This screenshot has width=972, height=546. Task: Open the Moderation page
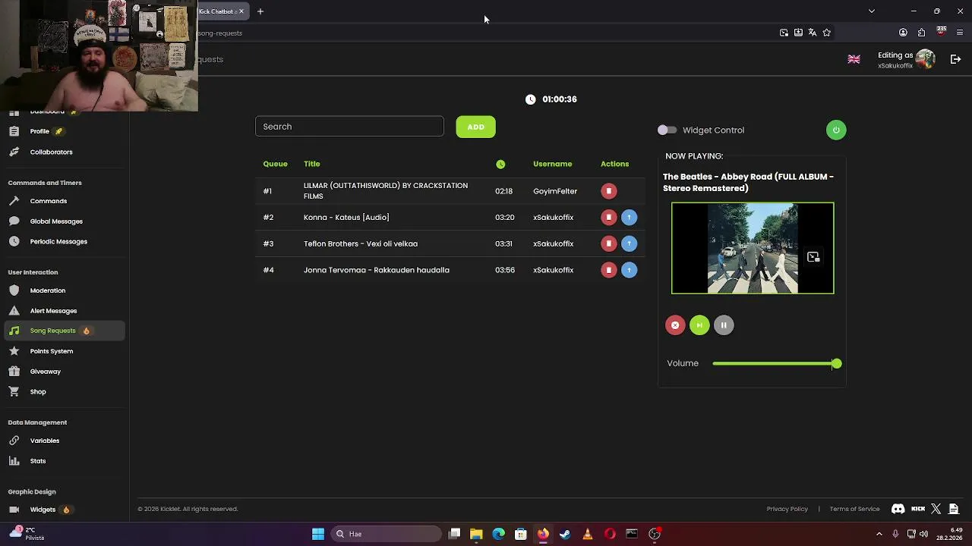point(47,290)
